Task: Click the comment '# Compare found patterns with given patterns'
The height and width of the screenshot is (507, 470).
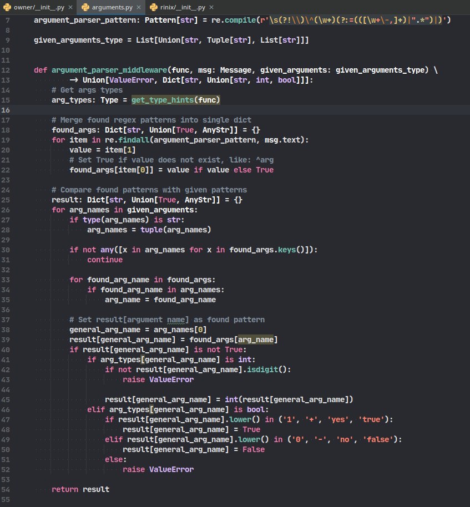Action: pos(149,190)
